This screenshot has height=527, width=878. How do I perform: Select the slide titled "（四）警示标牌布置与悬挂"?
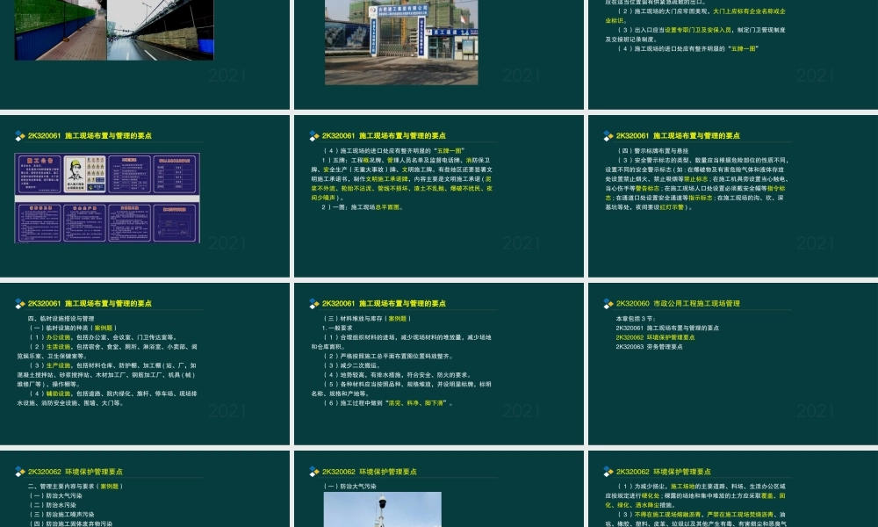(x=733, y=196)
